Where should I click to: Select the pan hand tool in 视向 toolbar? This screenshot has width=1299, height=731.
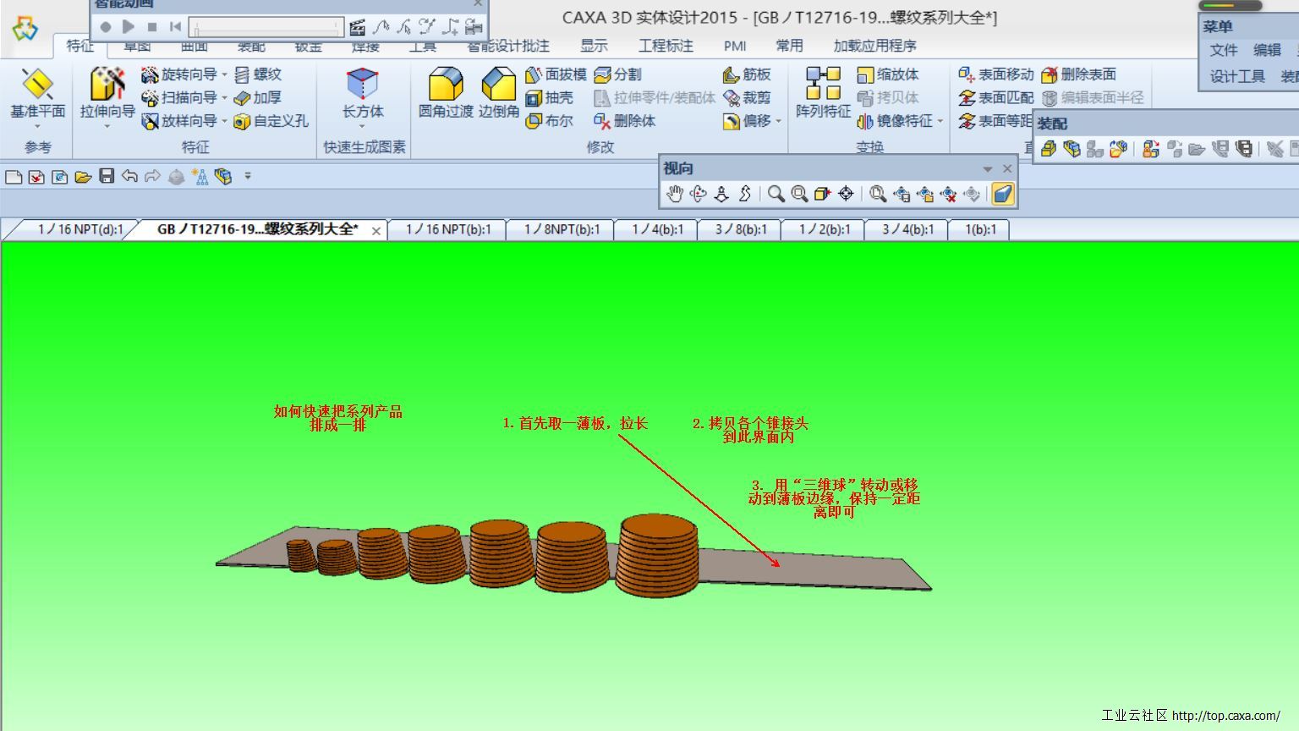674,195
